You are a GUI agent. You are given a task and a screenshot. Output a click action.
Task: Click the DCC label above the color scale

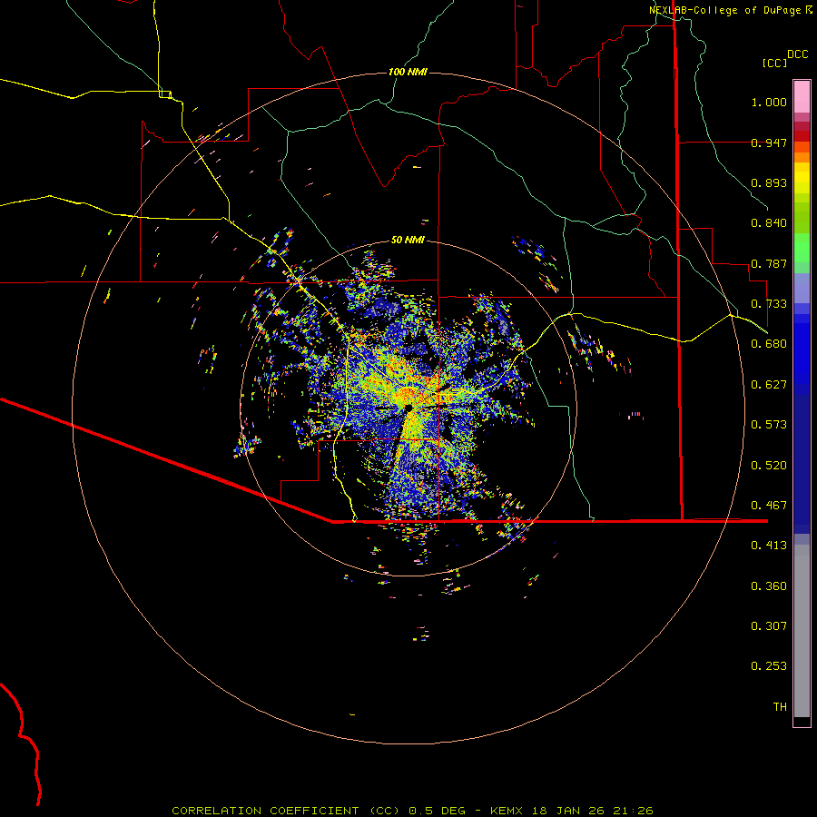tap(797, 54)
